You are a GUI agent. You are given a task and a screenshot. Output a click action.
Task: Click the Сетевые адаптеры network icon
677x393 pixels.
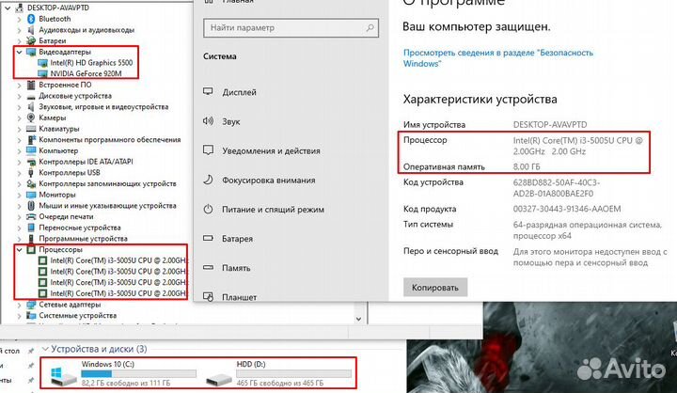pyautogui.click(x=31, y=305)
